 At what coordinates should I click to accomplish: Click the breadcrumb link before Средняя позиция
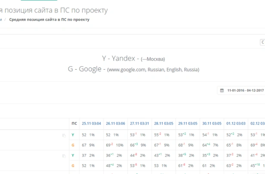(1, 20)
